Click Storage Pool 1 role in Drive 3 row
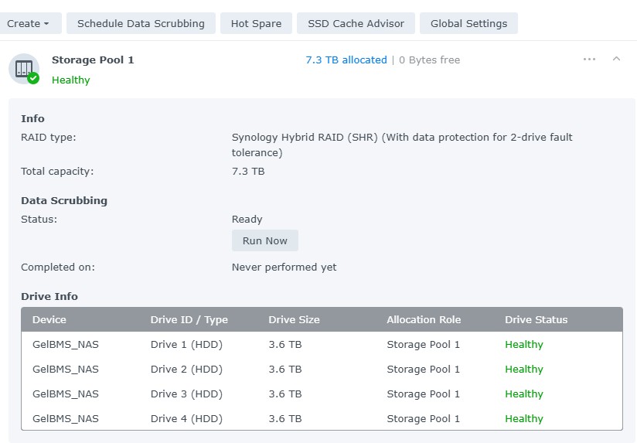637x443 pixels. (x=424, y=394)
